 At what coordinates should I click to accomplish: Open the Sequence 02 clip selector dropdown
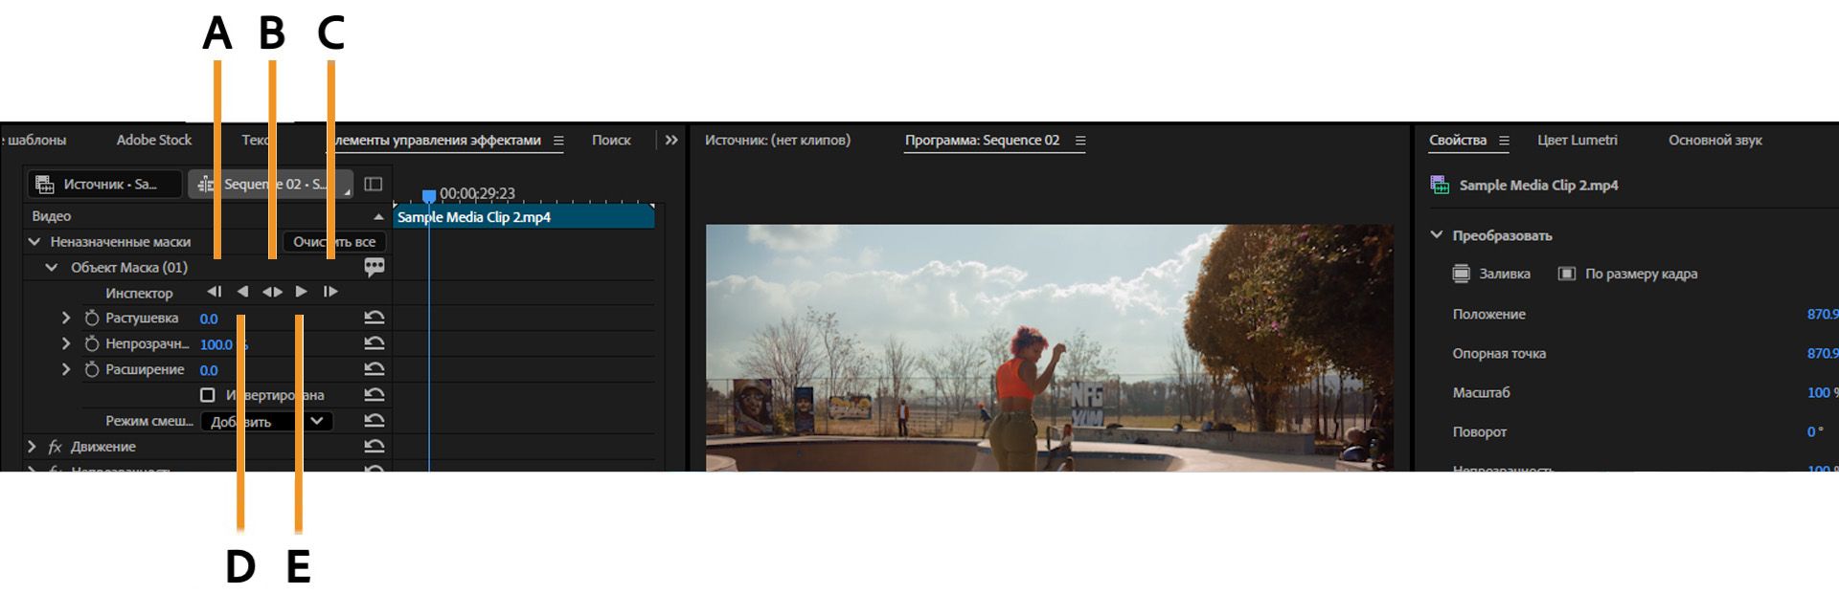click(x=271, y=184)
